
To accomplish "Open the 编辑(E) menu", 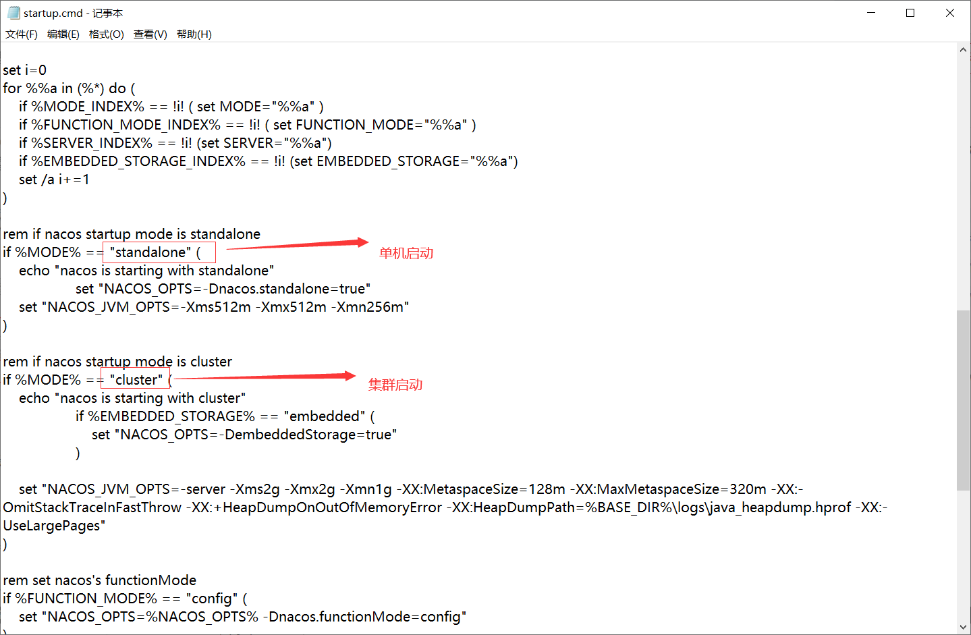I will point(63,34).
